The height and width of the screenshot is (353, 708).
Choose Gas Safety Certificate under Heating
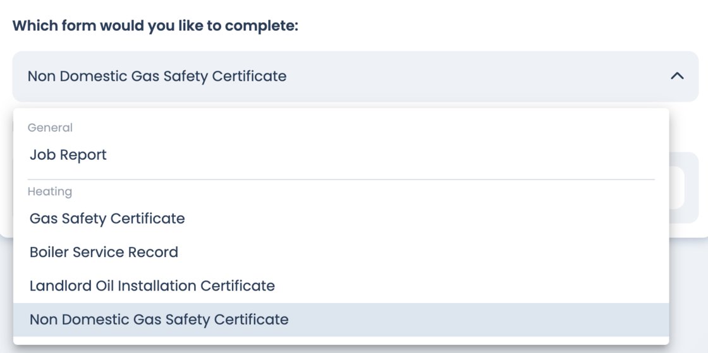107,219
